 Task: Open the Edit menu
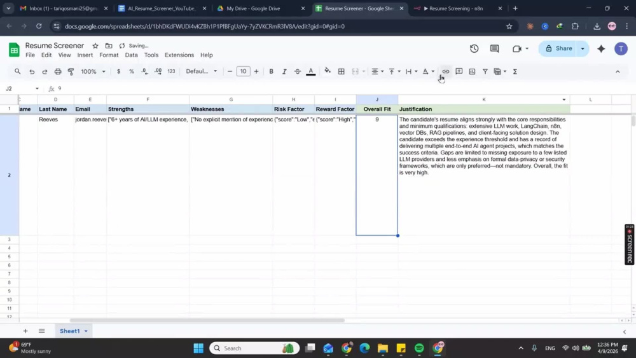click(x=46, y=55)
